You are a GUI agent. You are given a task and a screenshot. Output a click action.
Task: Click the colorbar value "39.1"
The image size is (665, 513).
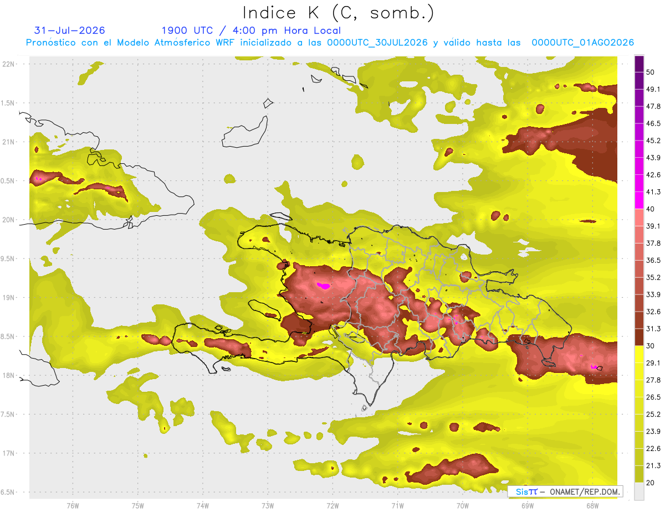[x=653, y=226]
